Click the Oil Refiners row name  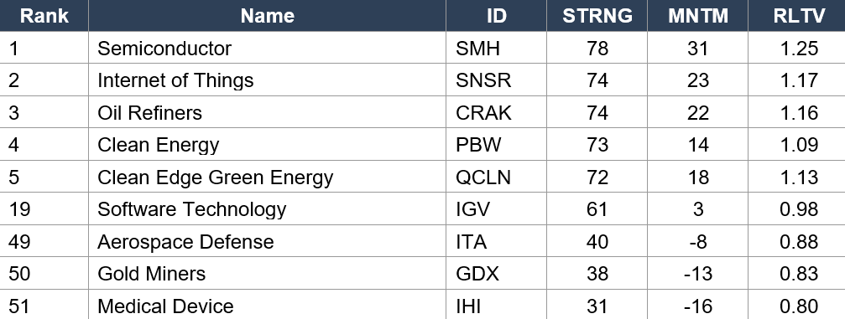(x=268, y=112)
